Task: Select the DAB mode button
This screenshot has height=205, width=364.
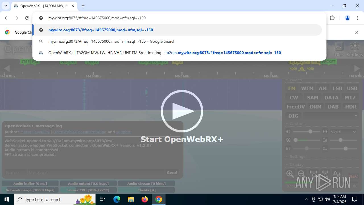Action: tap(333, 107)
